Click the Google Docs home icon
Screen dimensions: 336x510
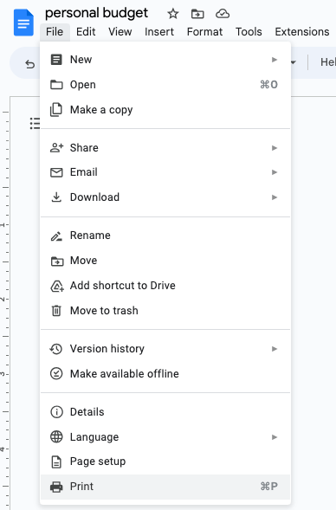pyautogui.click(x=23, y=23)
